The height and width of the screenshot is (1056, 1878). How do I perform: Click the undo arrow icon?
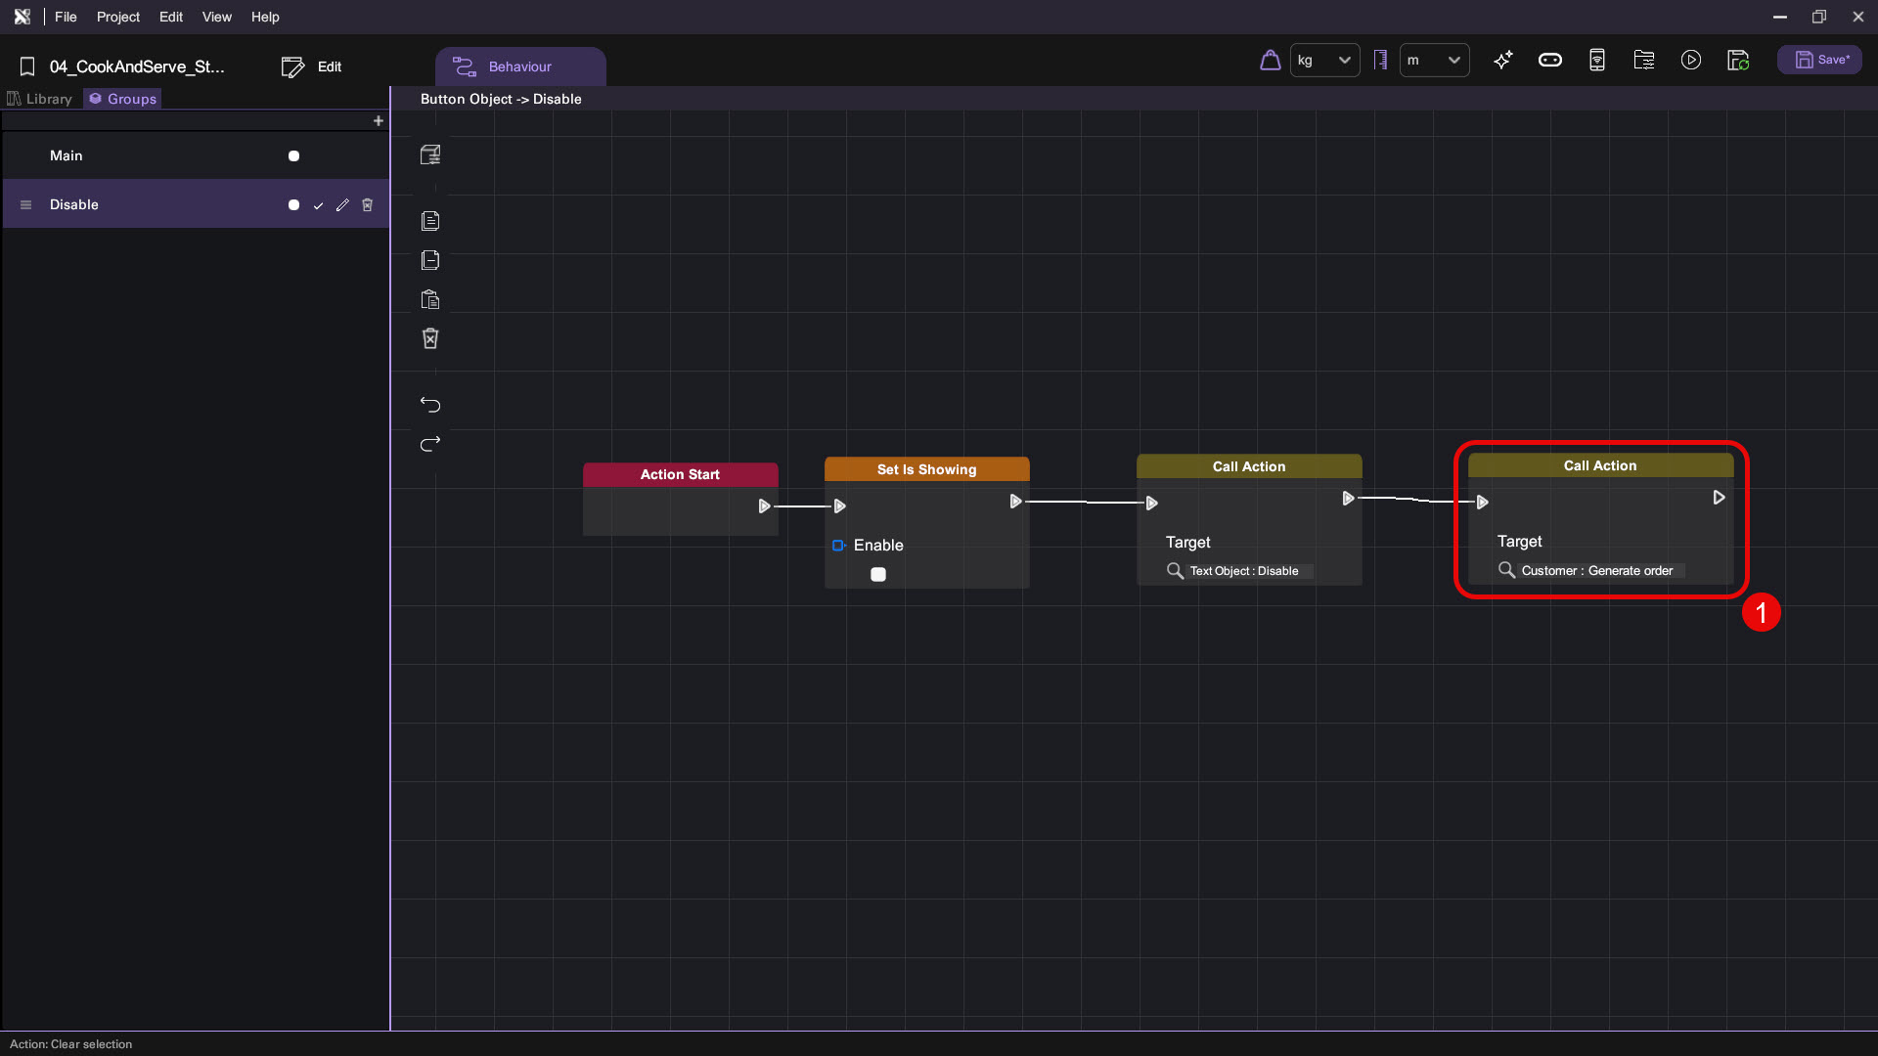click(430, 405)
